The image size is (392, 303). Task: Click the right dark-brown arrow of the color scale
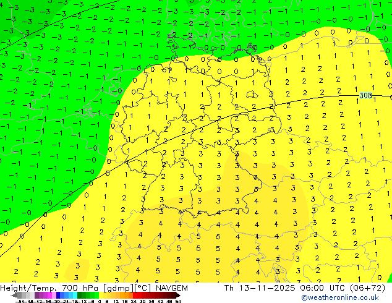click(178, 296)
